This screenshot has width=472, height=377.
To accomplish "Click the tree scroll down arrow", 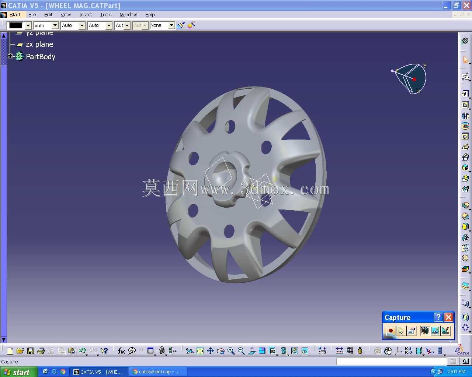I will pyautogui.click(x=3, y=339).
